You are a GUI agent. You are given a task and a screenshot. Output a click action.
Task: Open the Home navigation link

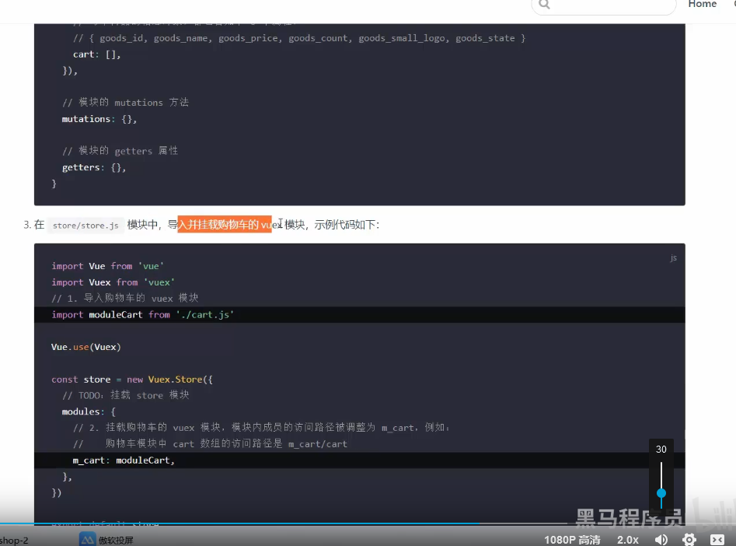tap(703, 4)
